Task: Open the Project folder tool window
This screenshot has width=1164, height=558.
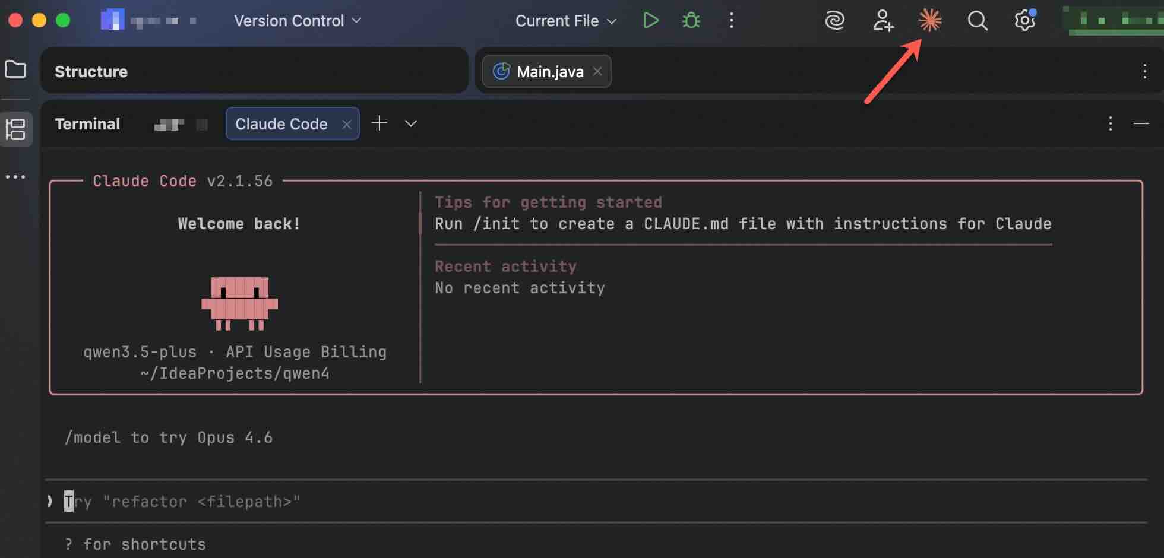Action: 15,69
